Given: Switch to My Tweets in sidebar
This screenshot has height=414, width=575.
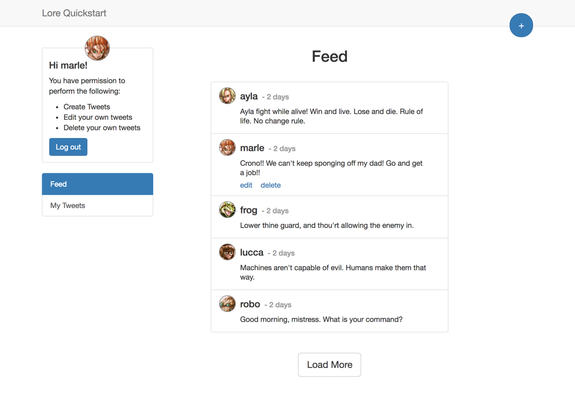Looking at the screenshot, I should (x=98, y=205).
